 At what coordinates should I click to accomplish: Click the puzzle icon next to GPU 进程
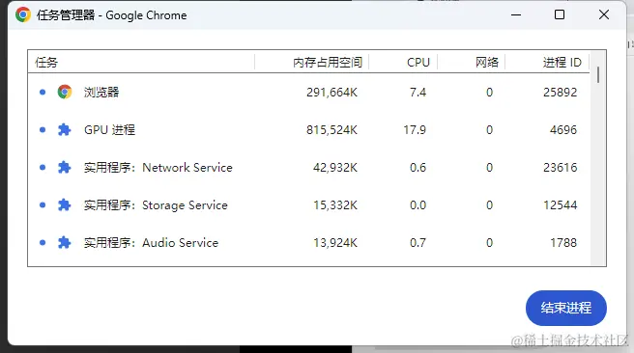[x=65, y=129]
